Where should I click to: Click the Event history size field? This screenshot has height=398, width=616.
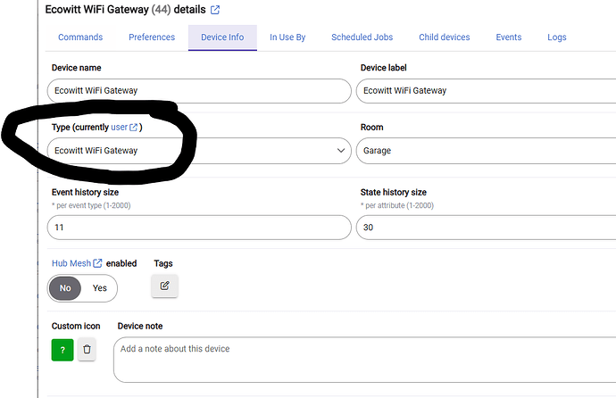click(x=199, y=228)
